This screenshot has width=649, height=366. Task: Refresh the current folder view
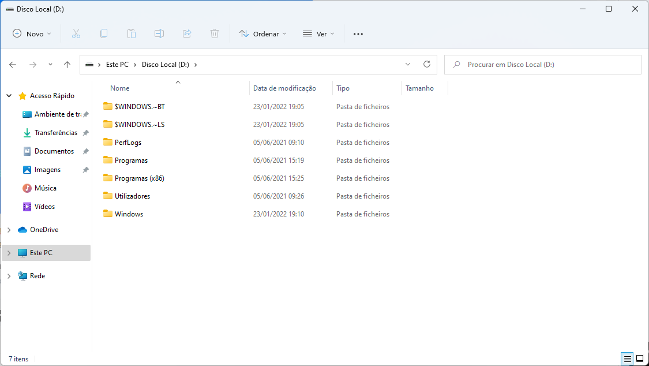(x=427, y=64)
